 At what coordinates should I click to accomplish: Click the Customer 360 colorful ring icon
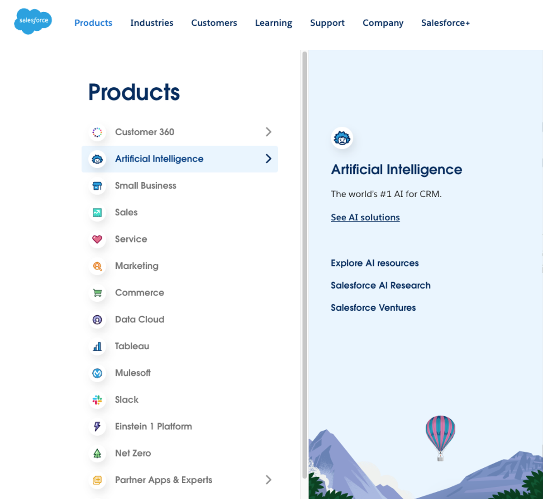pos(97,132)
